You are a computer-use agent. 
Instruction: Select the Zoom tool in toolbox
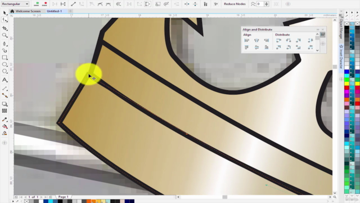[4, 35]
